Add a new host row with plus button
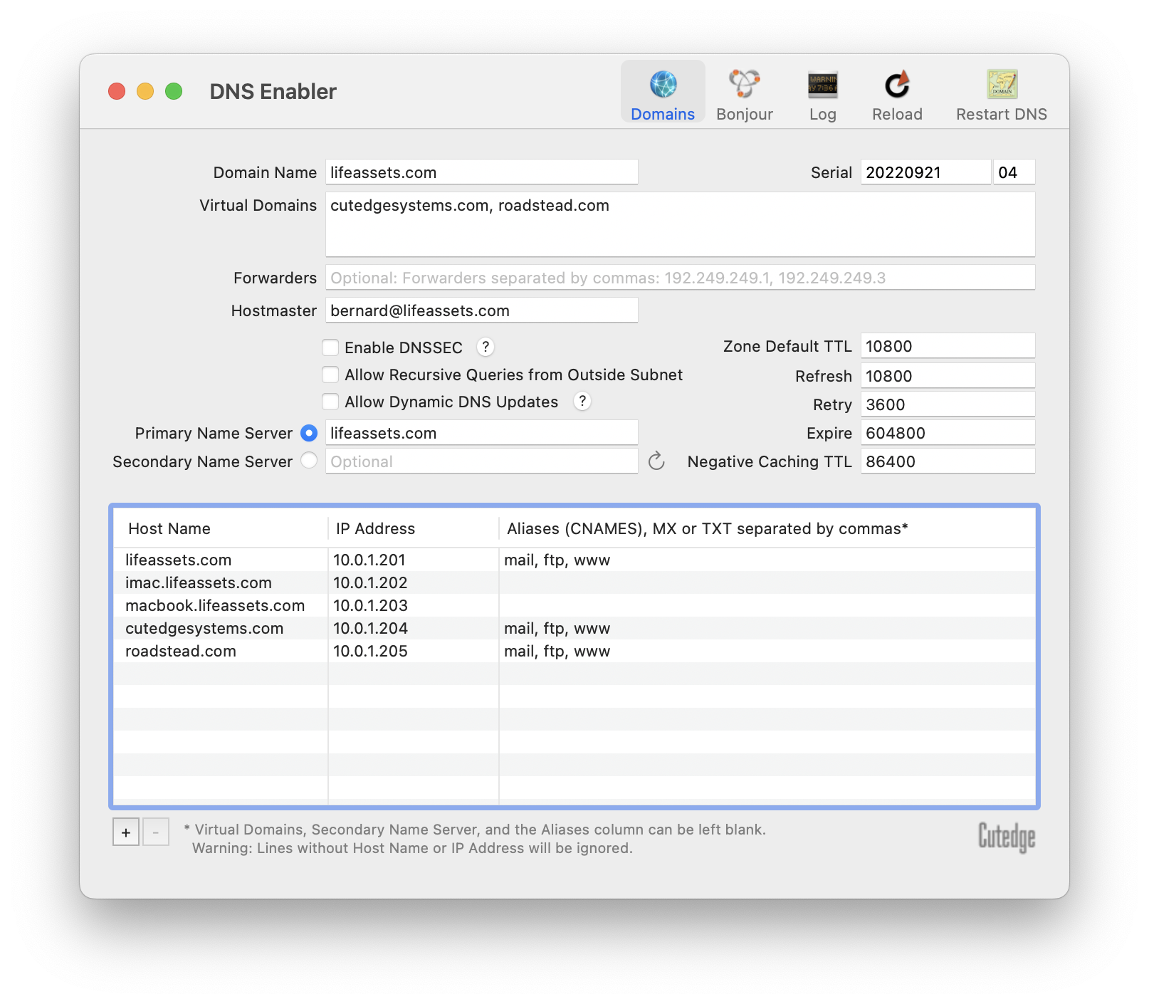The width and height of the screenshot is (1149, 1004). [126, 832]
